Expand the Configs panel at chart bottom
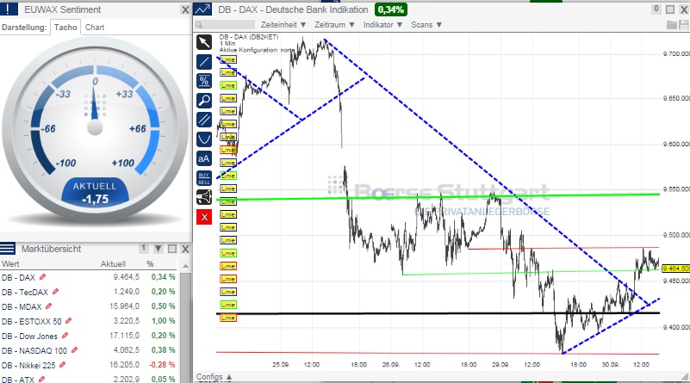Viewport: 690px width, 383px height. [214, 377]
